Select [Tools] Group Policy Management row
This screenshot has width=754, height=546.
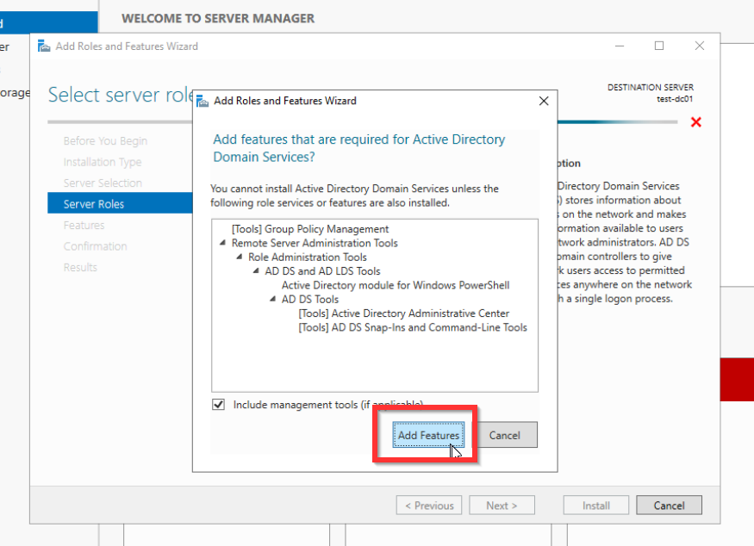pos(310,229)
